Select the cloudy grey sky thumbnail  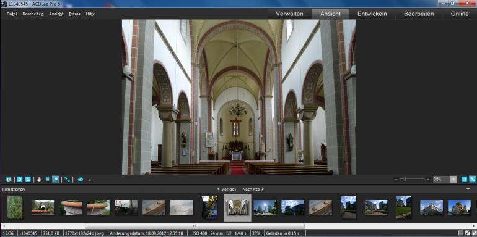pyautogui.click(x=182, y=207)
